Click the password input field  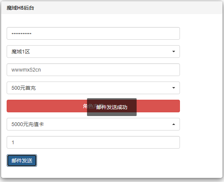(93, 33)
